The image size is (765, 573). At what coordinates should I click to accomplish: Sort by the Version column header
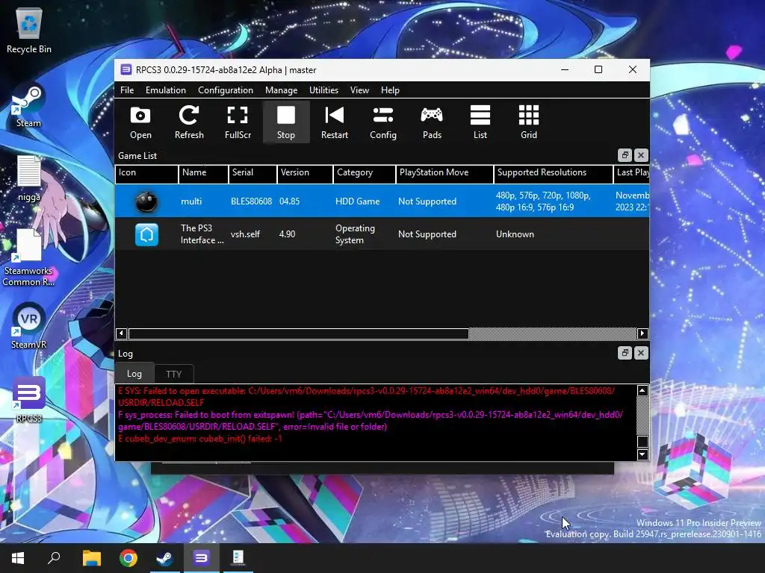pos(306,173)
